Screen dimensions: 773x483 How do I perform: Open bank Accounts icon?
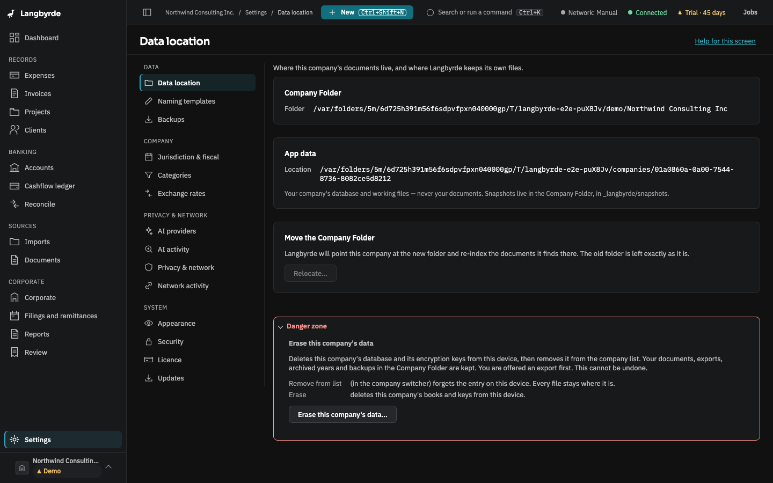point(14,168)
